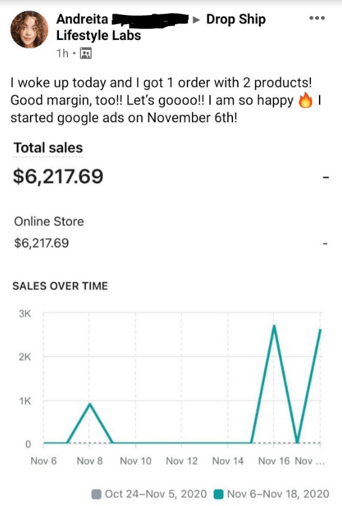The image size is (342, 506).
Task: Click the fire emoji in the post
Action: [305, 100]
